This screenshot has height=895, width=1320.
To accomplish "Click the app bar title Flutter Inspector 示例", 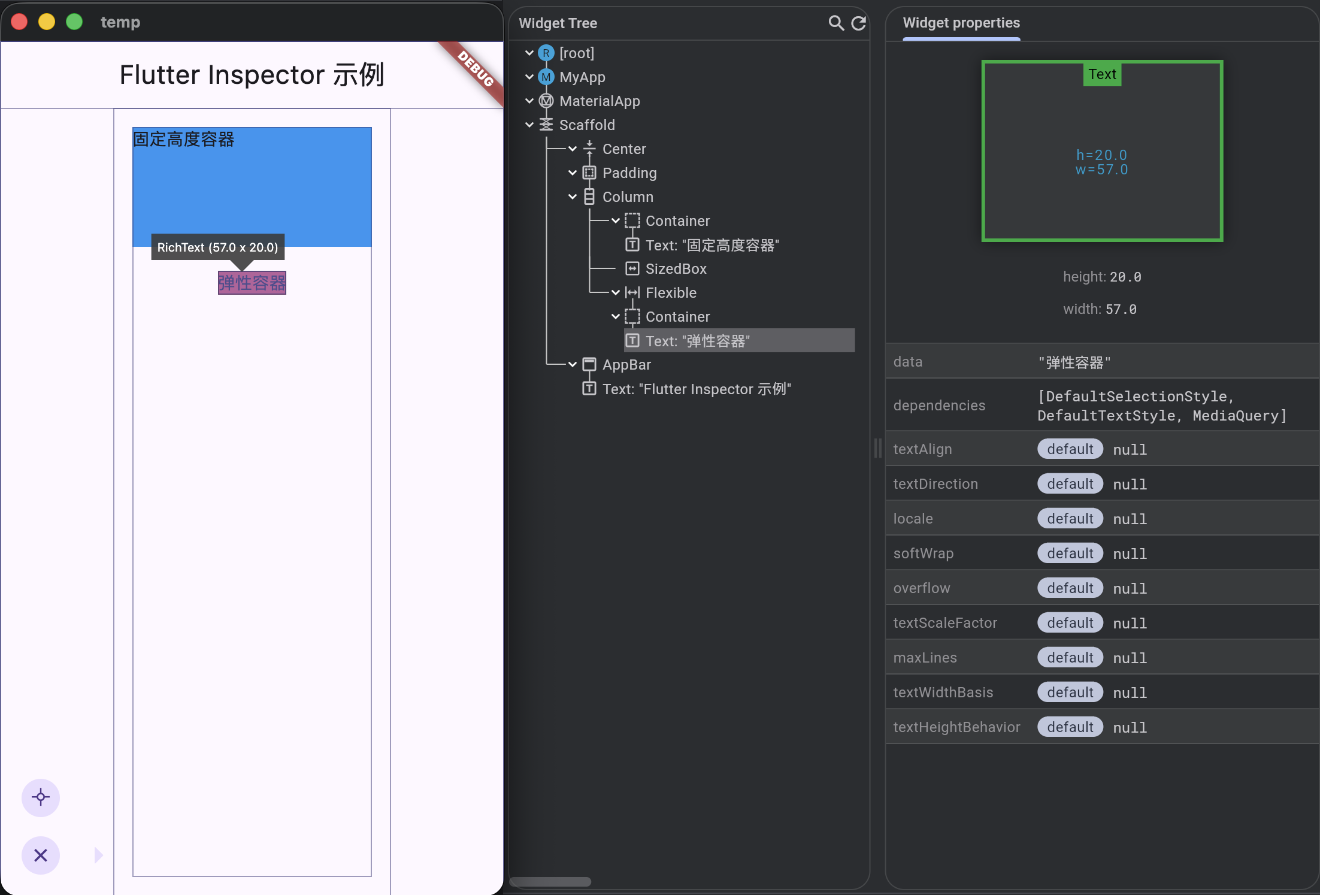I will [252, 75].
